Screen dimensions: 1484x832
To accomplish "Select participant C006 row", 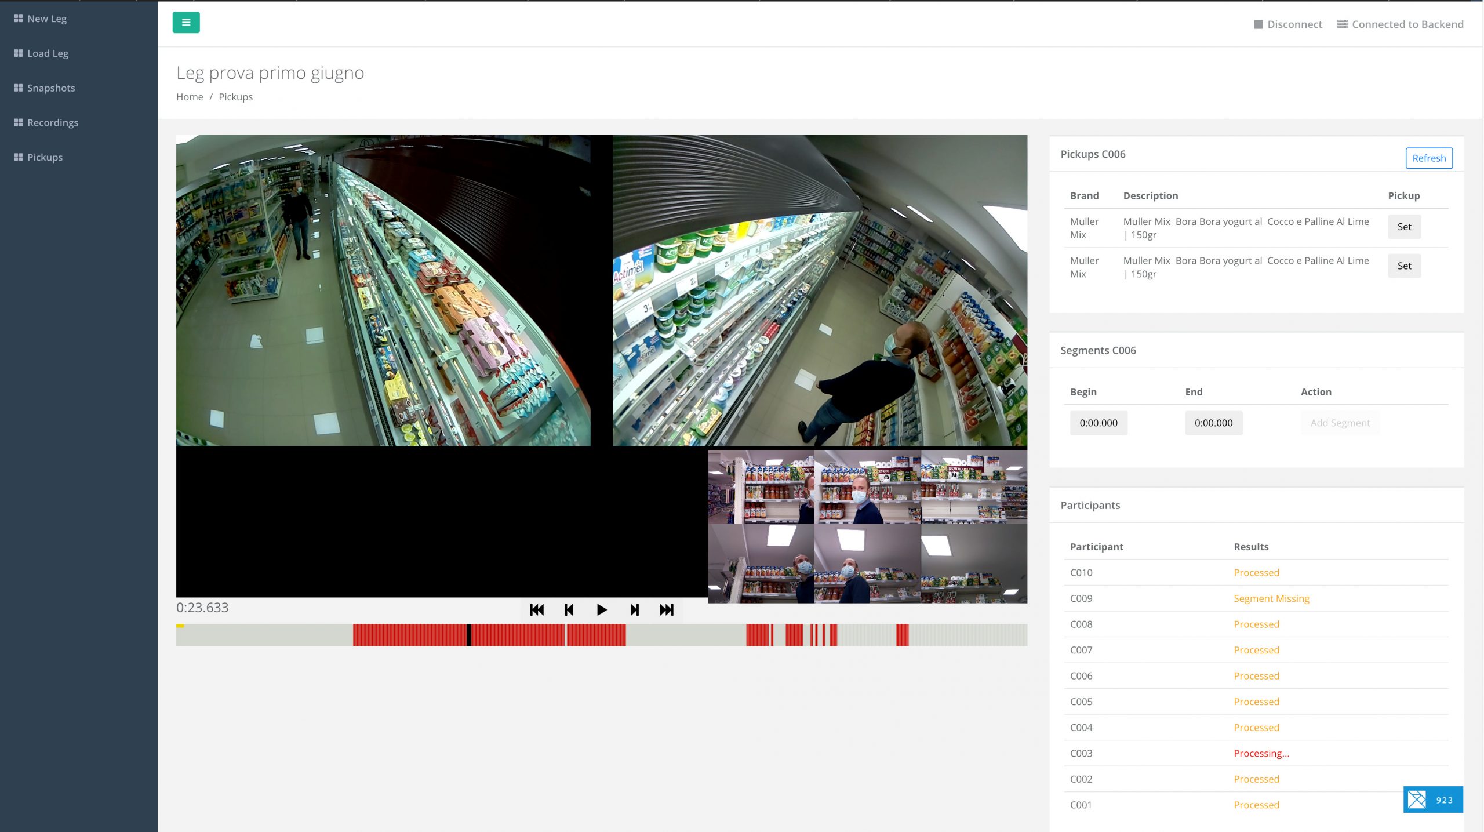I will pyautogui.click(x=1256, y=676).
